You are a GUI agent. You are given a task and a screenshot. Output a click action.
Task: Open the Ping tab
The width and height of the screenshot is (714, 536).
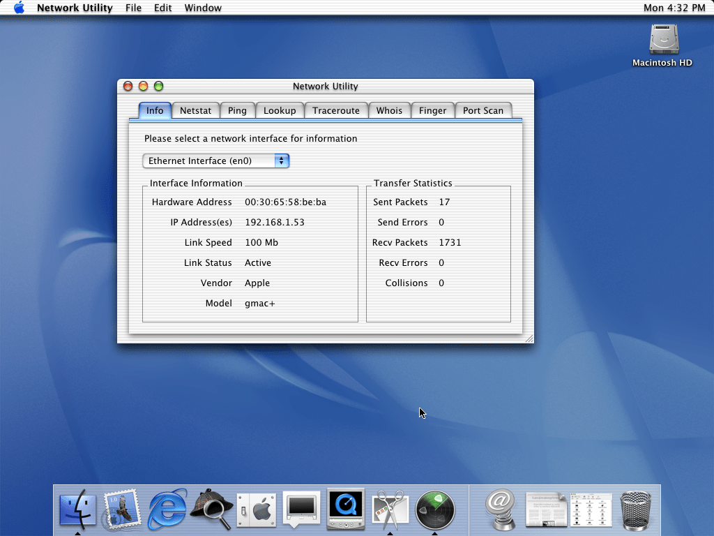point(237,111)
